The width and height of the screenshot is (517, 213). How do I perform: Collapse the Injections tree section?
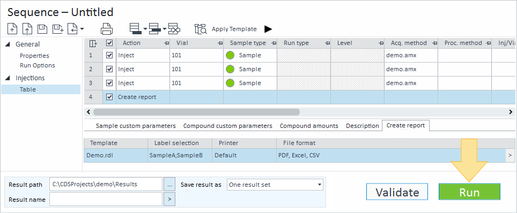click(x=8, y=78)
